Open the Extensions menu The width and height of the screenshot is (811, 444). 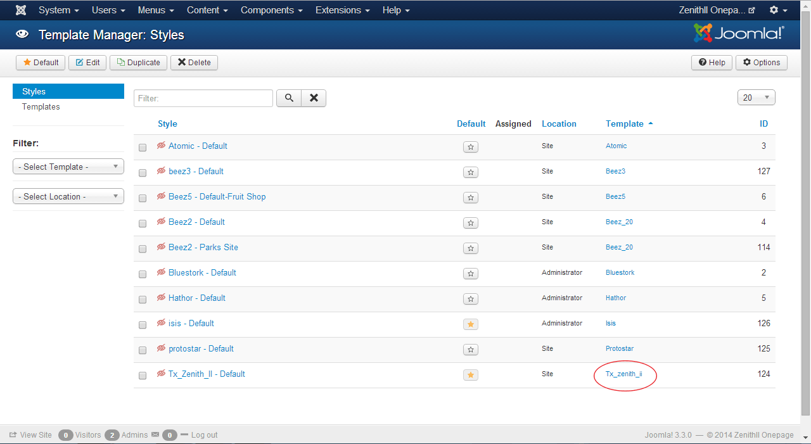(343, 10)
